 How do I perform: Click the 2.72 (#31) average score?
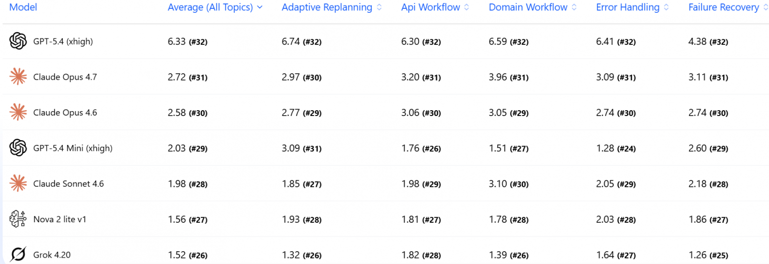tap(187, 77)
